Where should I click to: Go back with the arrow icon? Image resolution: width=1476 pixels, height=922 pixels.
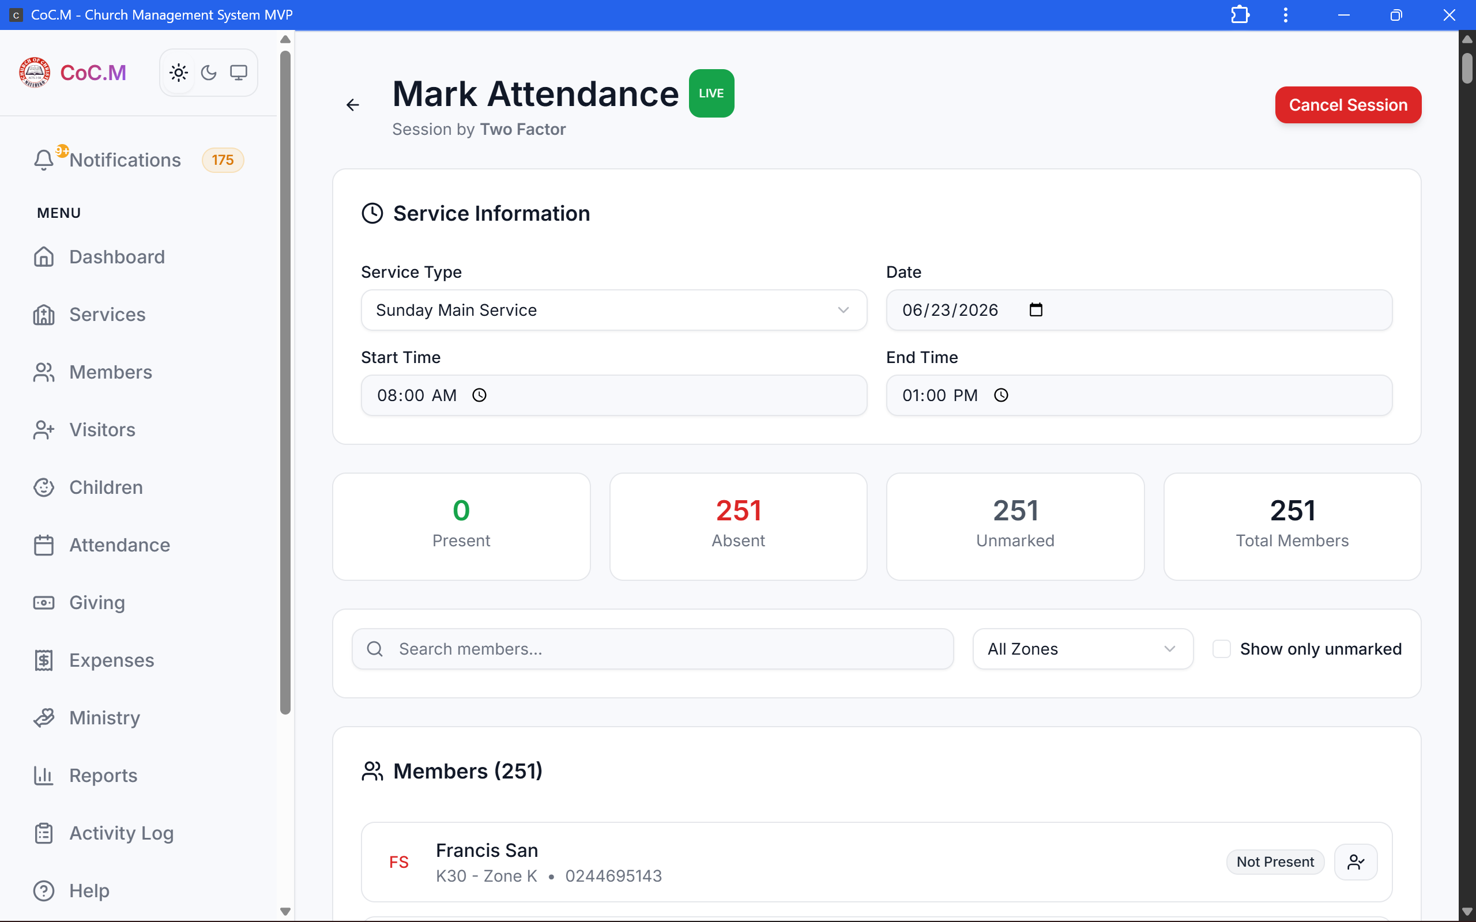click(352, 105)
